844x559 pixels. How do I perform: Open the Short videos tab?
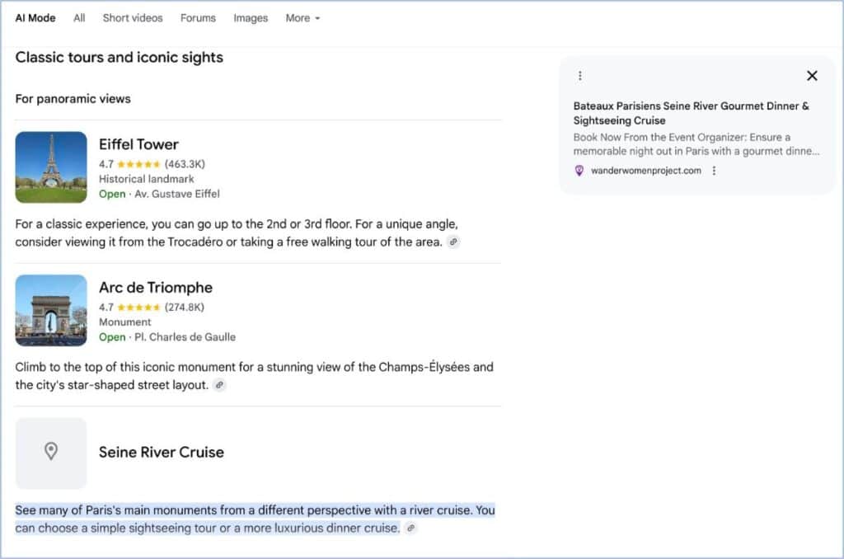133,18
